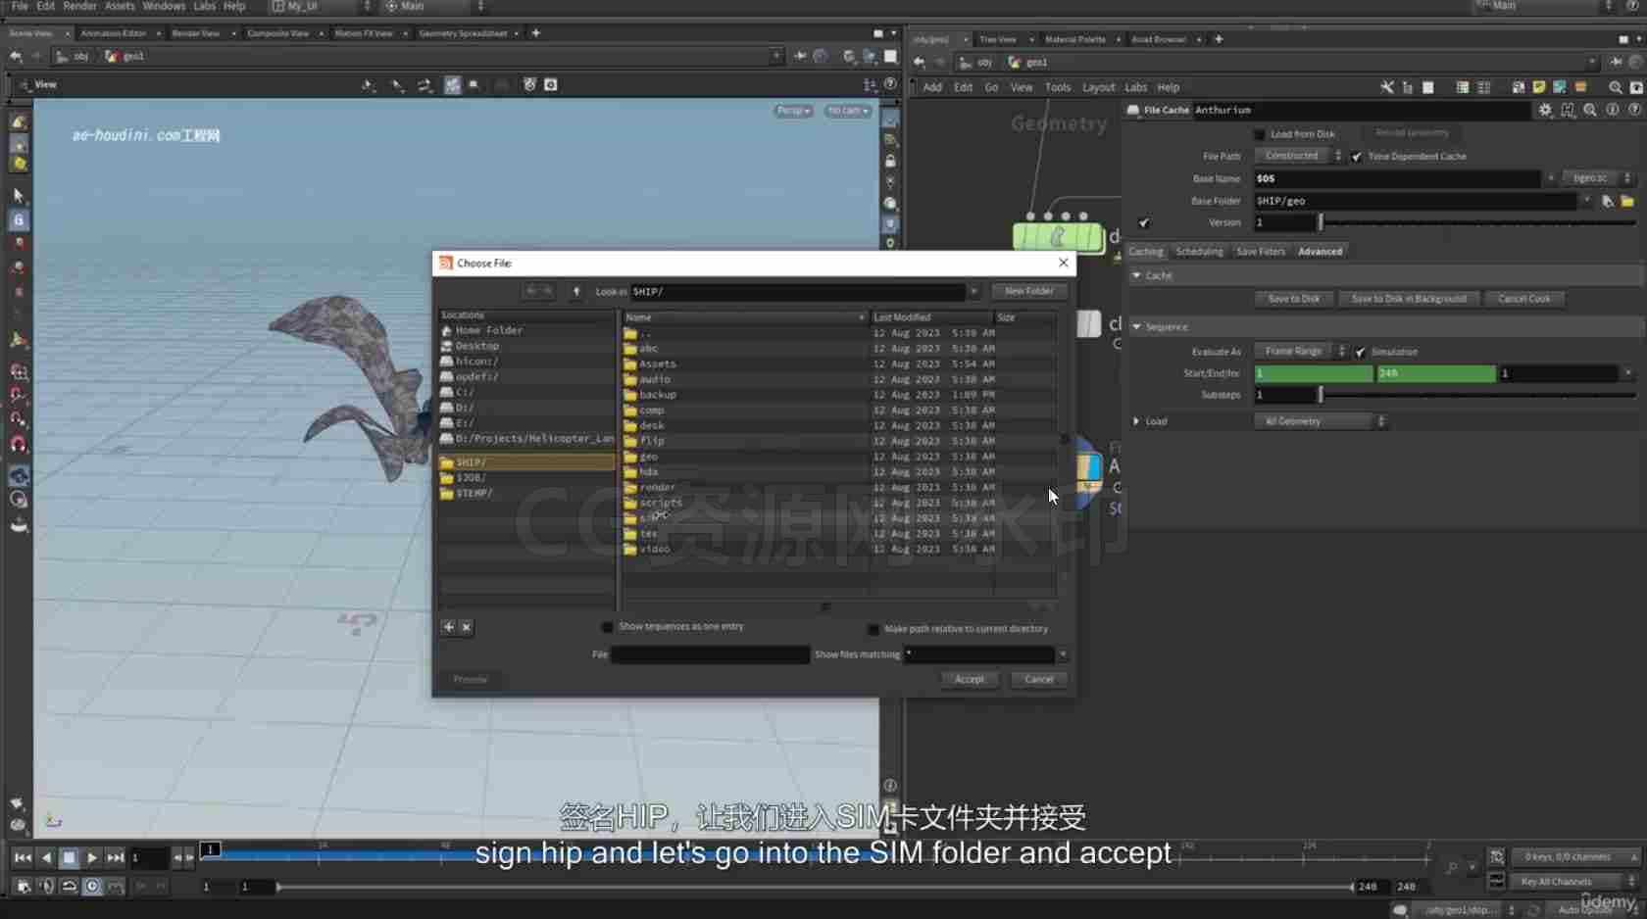Image resolution: width=1647 pixels, height=919 pixels.
Task: Go up one directory in Choose File dialog
Action: (x=576, y=291)
